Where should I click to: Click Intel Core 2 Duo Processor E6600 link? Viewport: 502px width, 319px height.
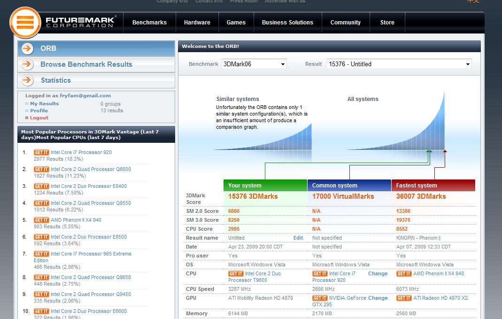coord(89,311)
